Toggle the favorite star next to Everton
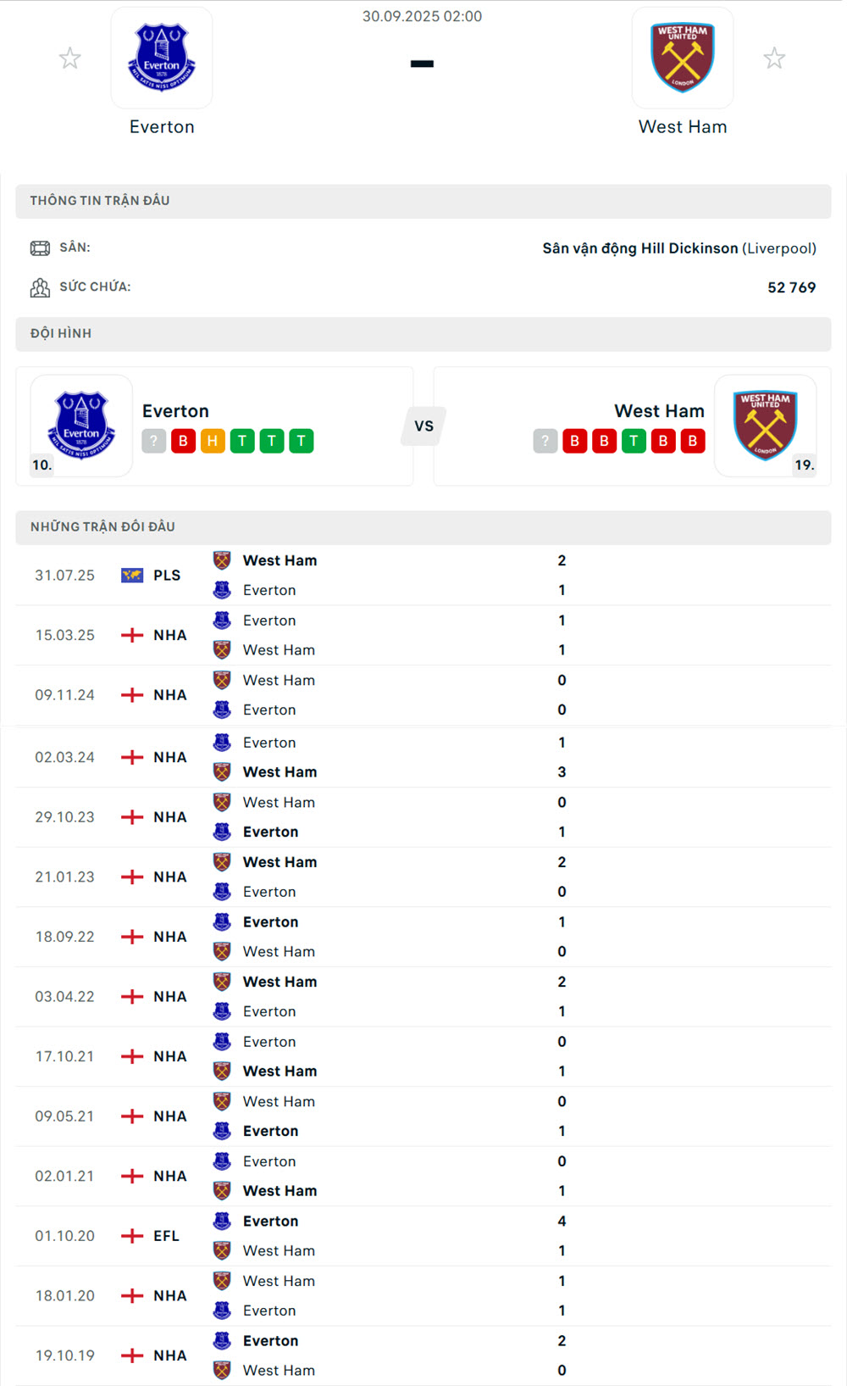Viewport: 847px width, 1386px height. tap(70, 58)
